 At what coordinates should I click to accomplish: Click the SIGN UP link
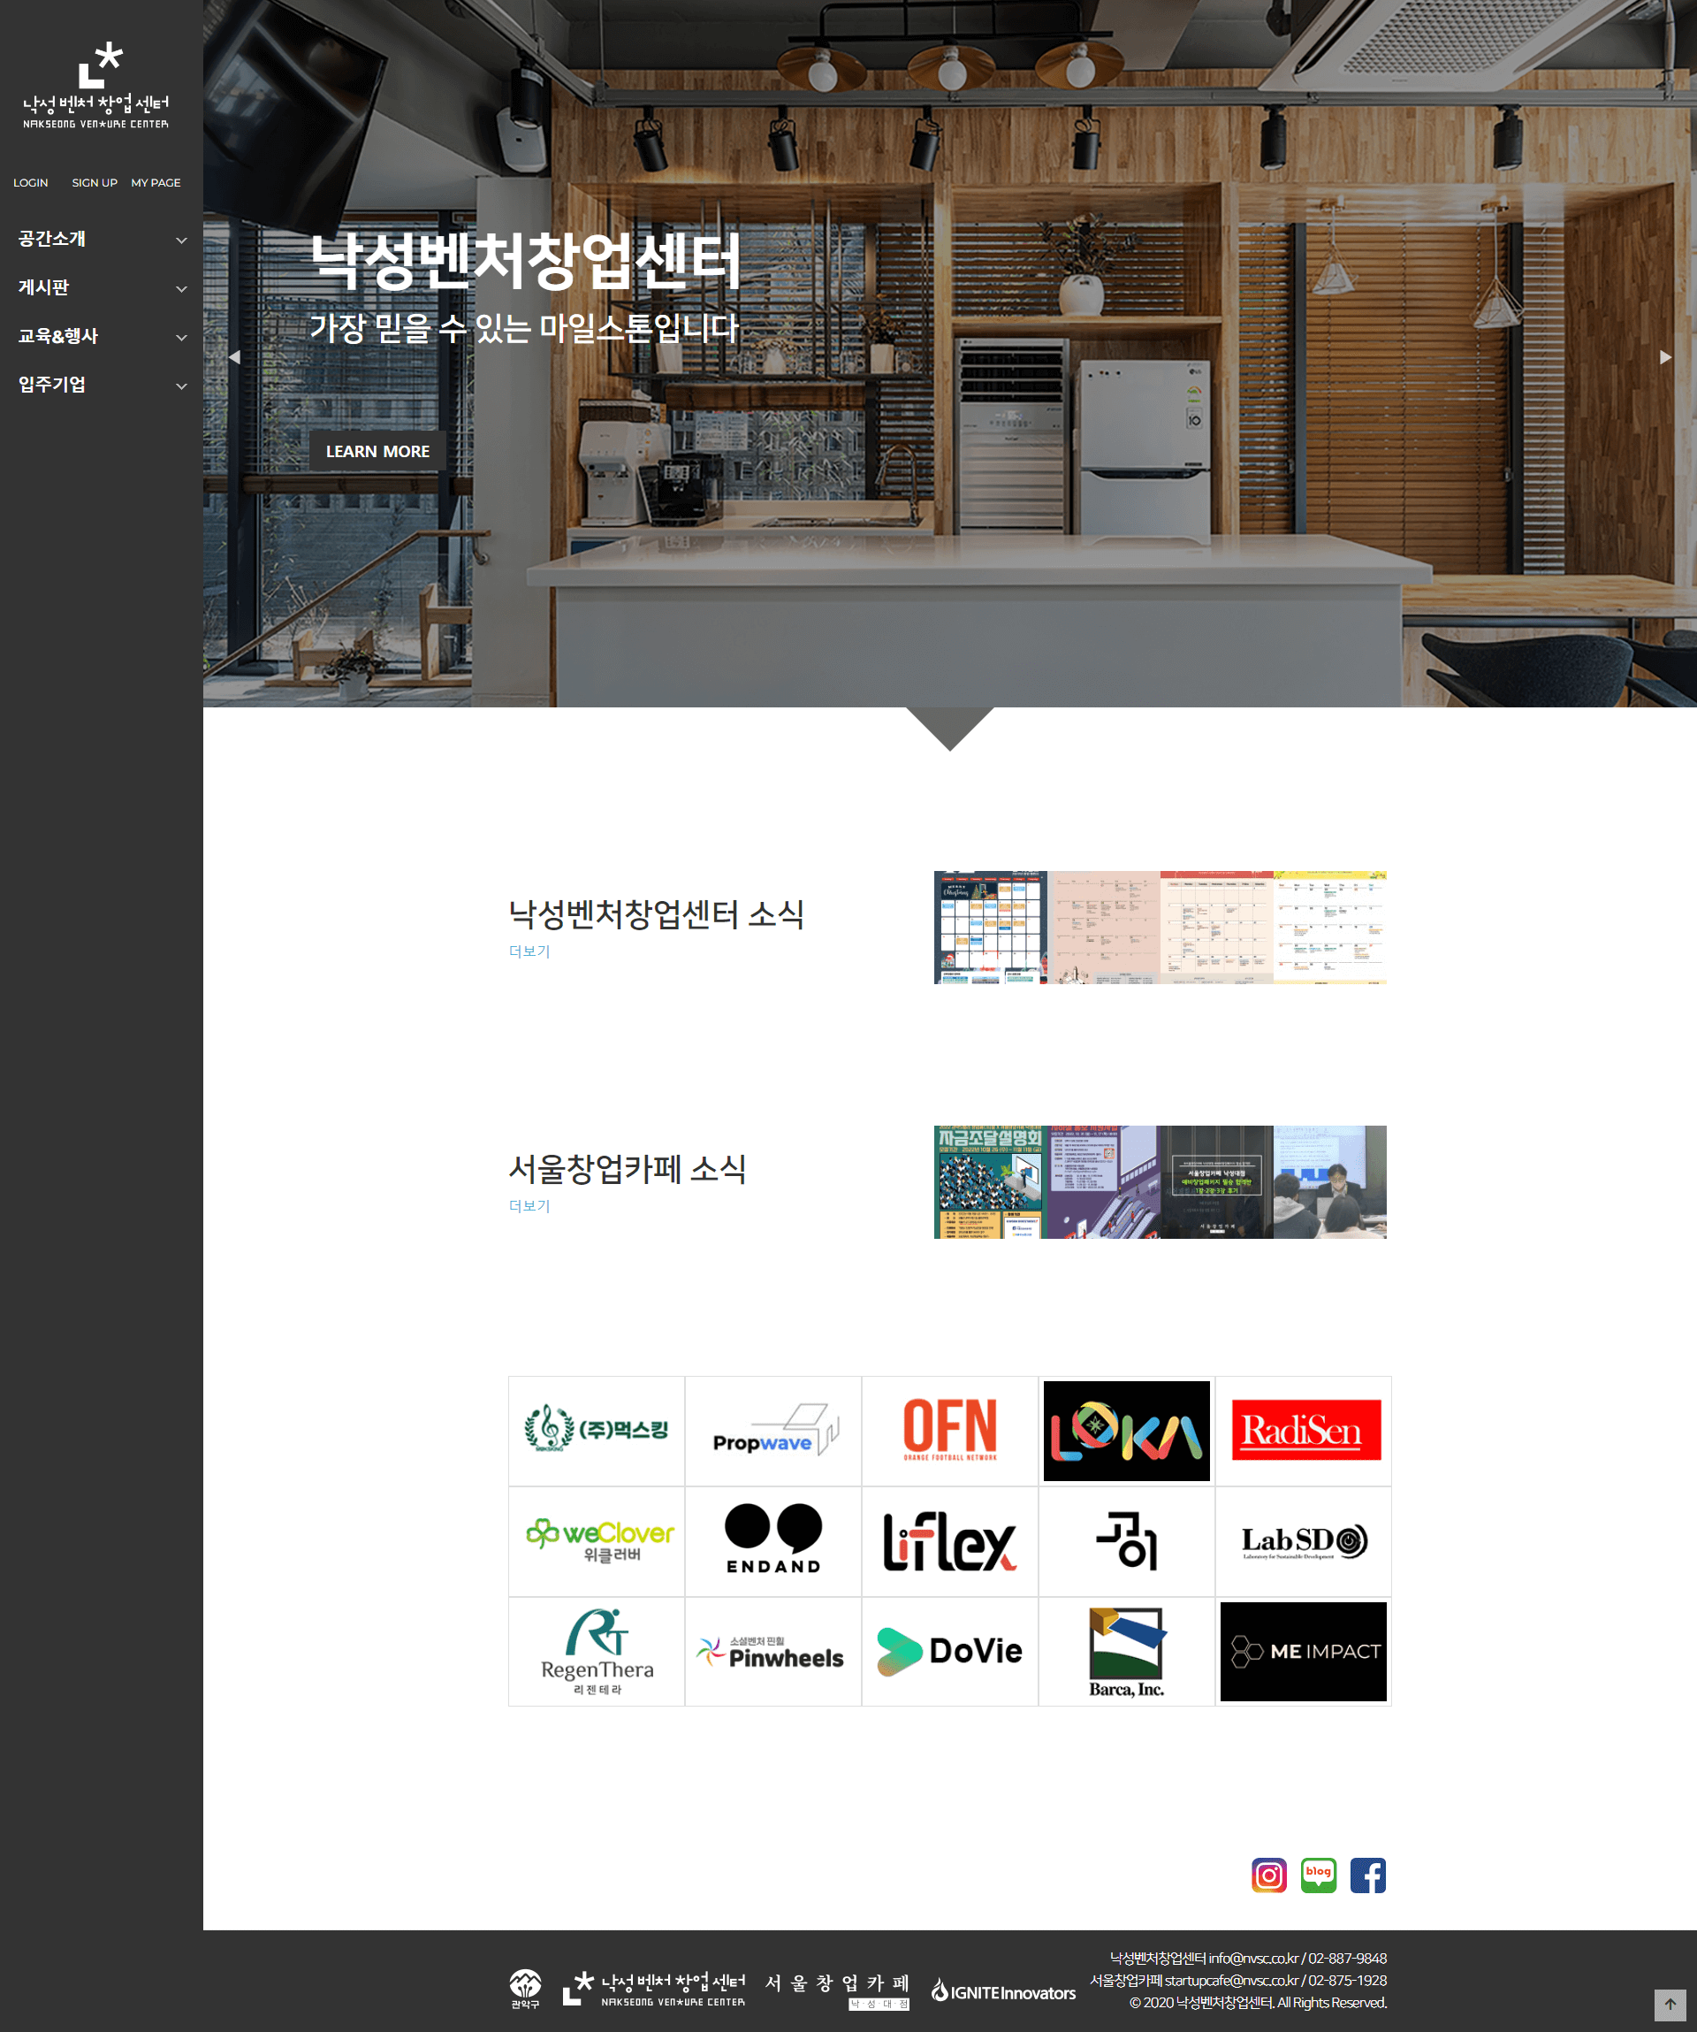coord(94,183)
